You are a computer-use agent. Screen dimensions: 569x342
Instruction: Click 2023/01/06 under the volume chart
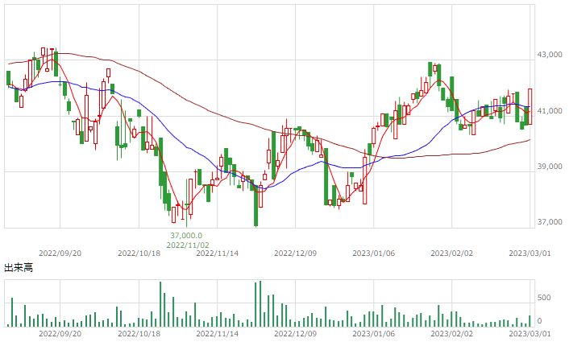(374, 334)
